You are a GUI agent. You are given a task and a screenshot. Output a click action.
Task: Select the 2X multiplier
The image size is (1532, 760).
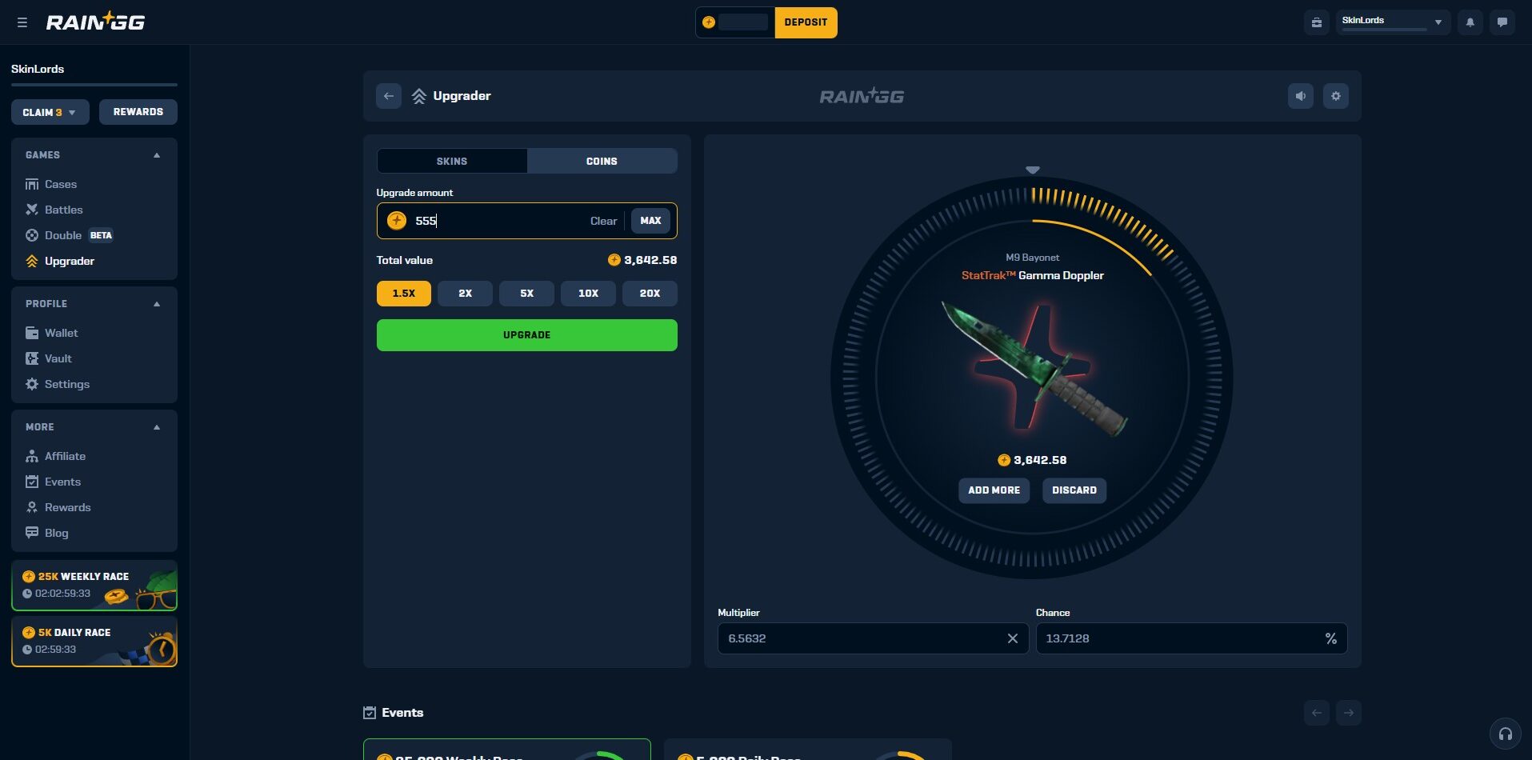[465, 294]
